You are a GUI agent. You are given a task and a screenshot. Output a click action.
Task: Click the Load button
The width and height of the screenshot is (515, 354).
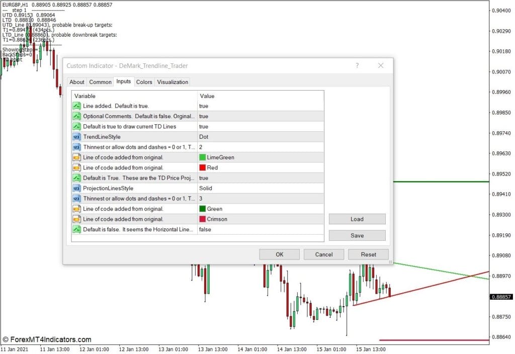click(357, 219)
